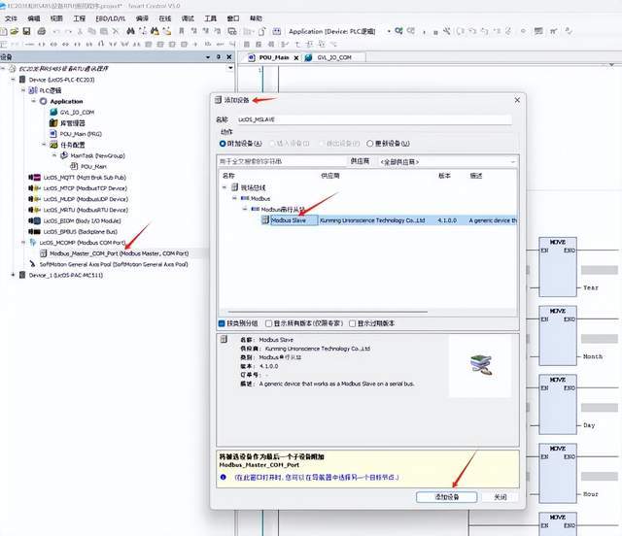Viewport: 622px width, 536px height.
Task: Click the 添加设备 button at dialog bottom
Action: (x=446, y=496)
